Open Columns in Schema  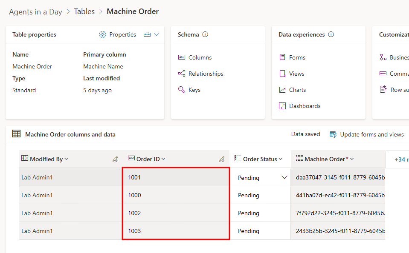pyautogui.click(x=200, y=57)
